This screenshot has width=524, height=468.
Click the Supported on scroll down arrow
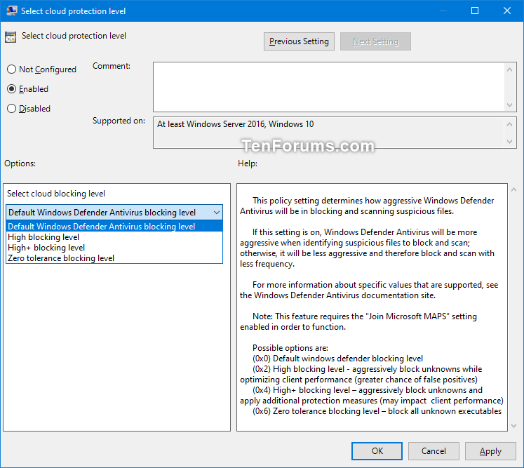510,142
